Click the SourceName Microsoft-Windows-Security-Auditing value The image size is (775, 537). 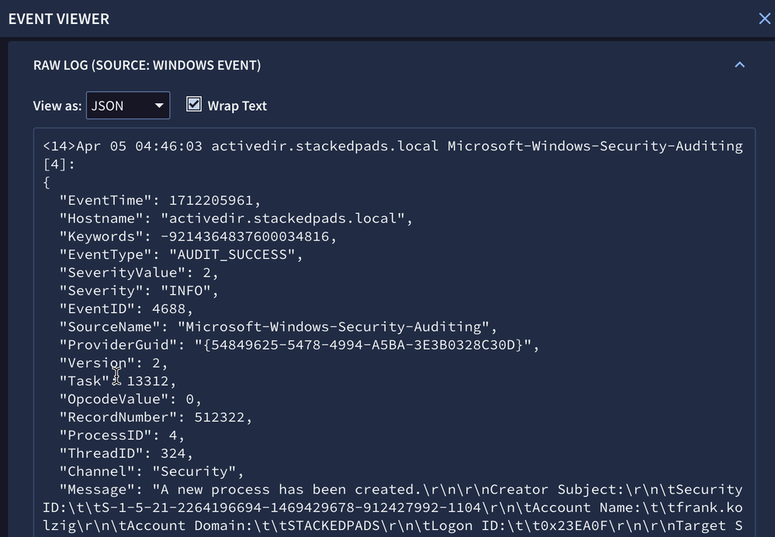(x=334, y=327)
